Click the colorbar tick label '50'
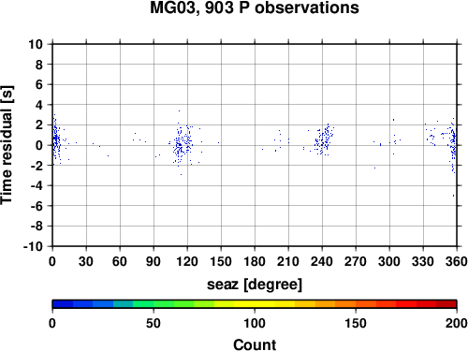 [154, 323]
